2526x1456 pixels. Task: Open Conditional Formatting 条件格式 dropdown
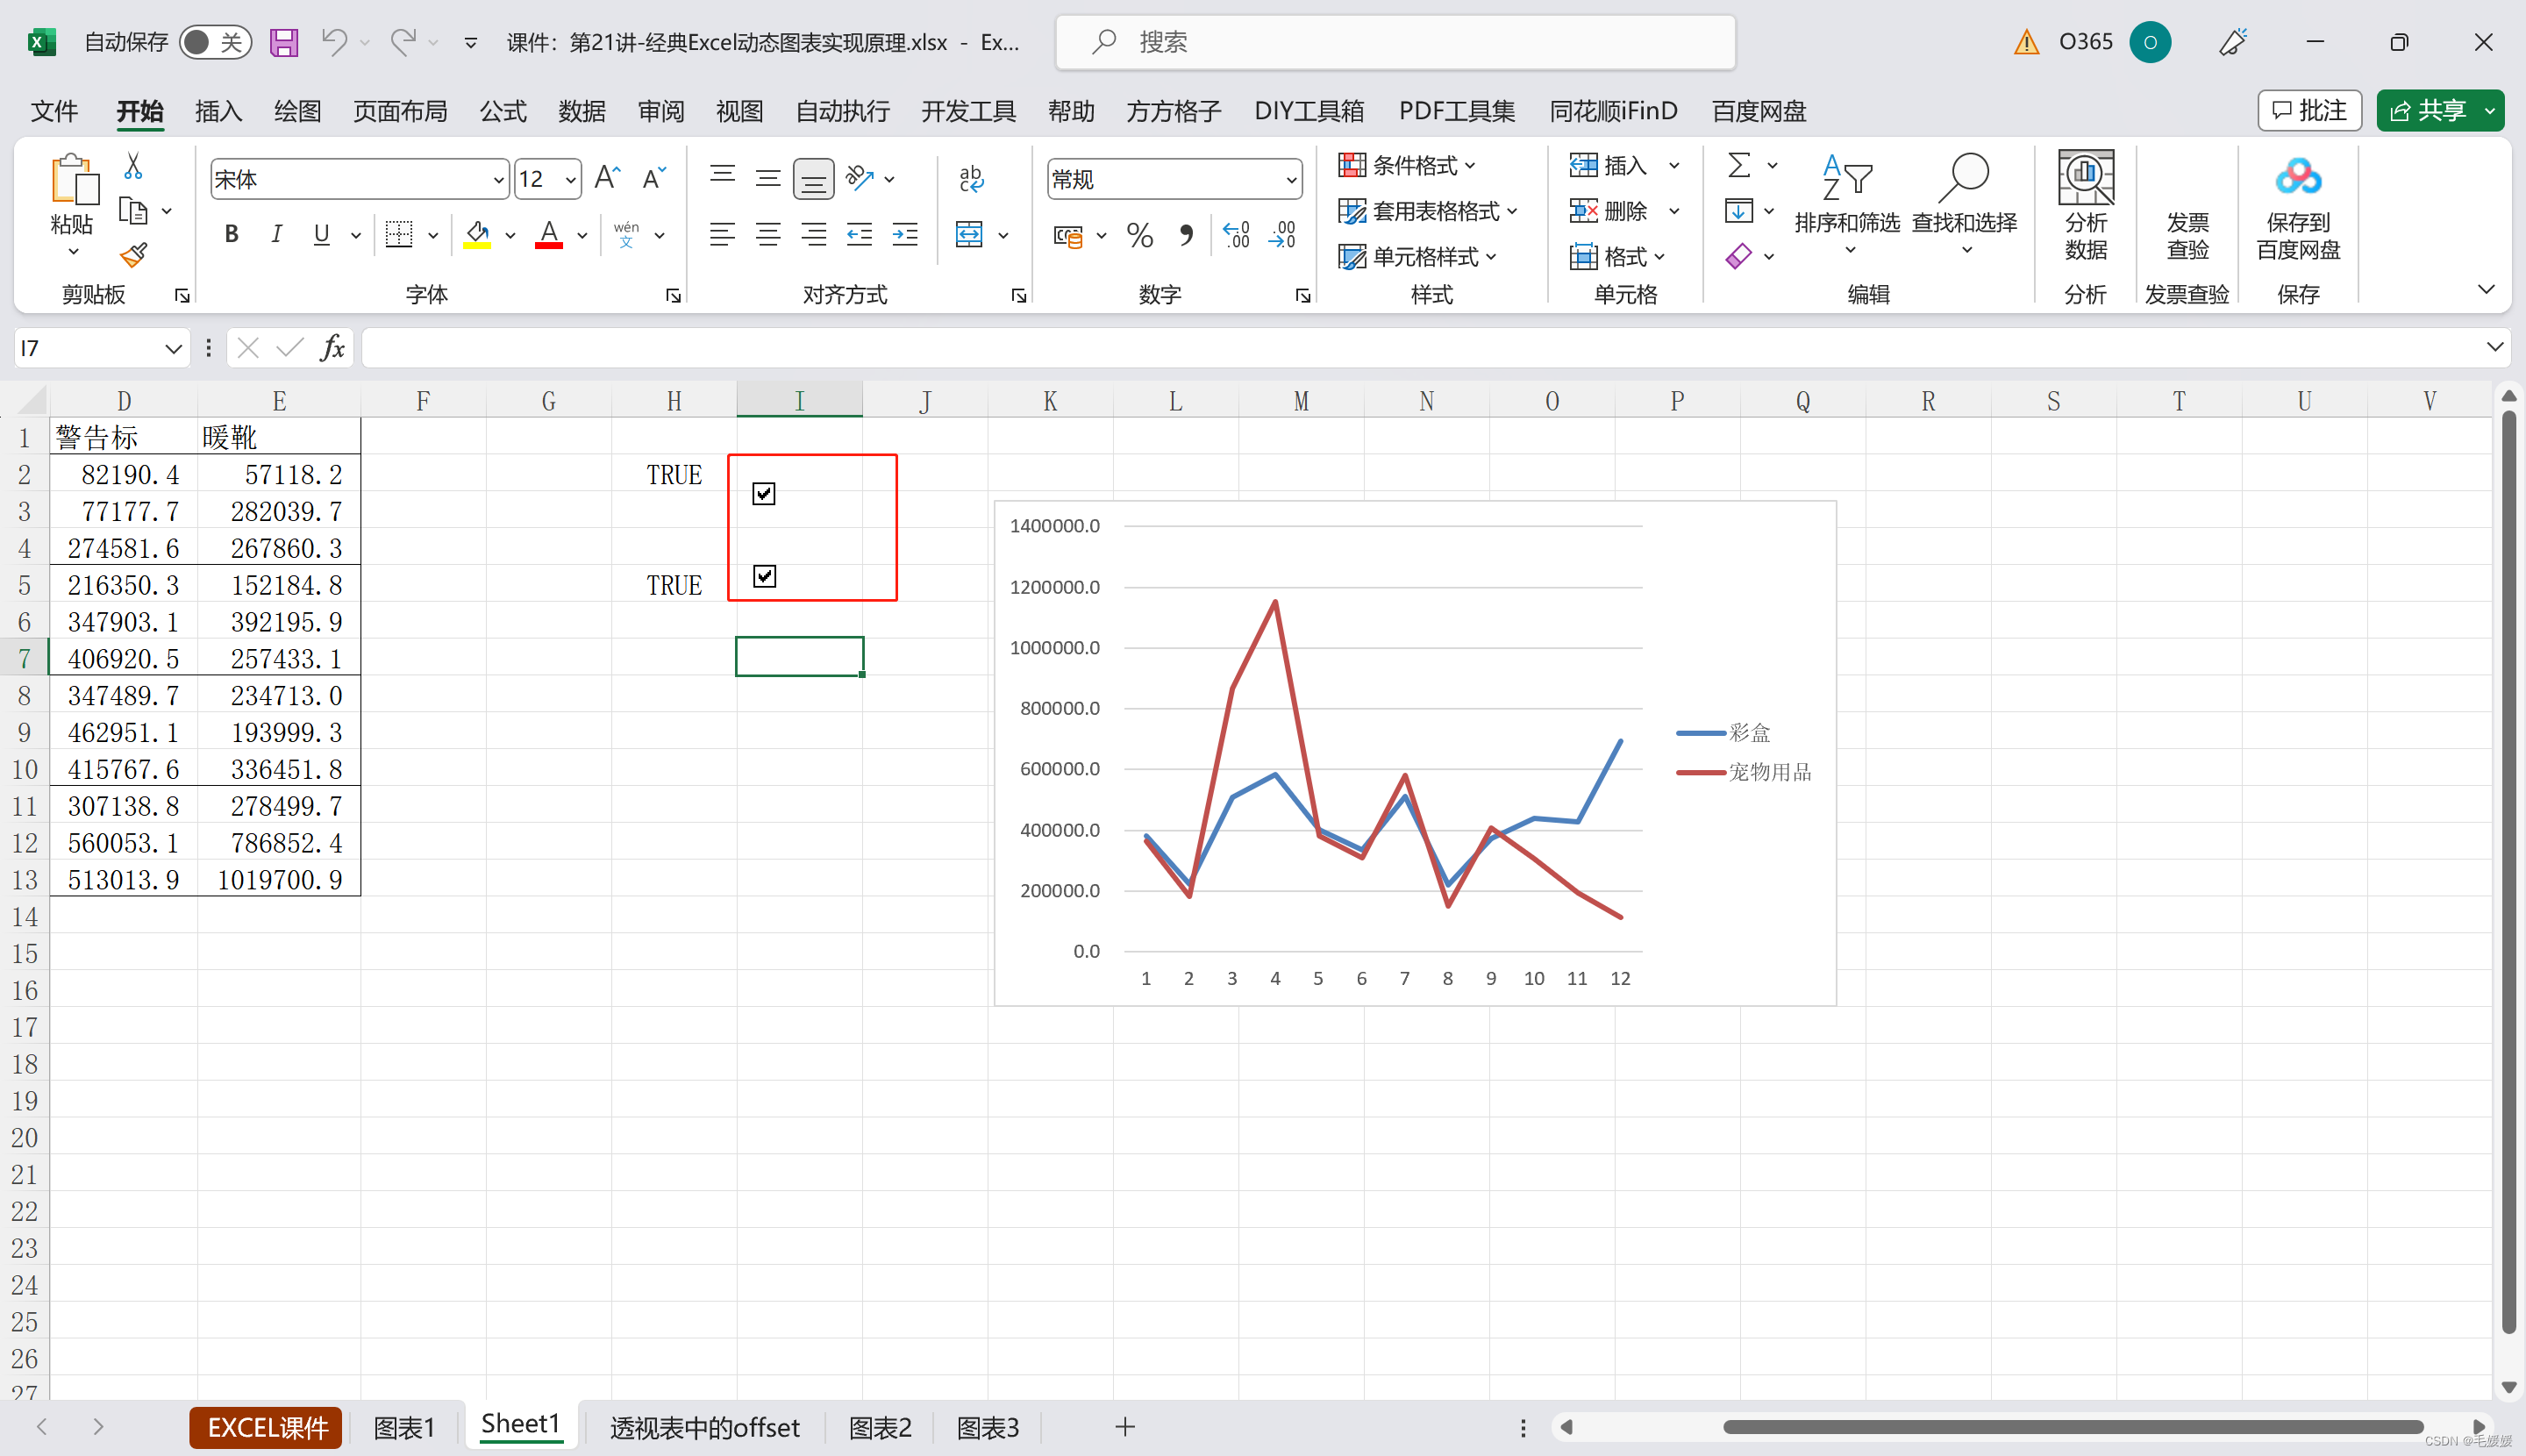click(1408, 165)
